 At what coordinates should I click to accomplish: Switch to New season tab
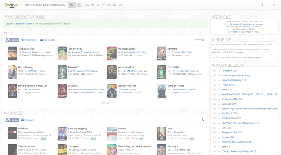coord(48,40)
